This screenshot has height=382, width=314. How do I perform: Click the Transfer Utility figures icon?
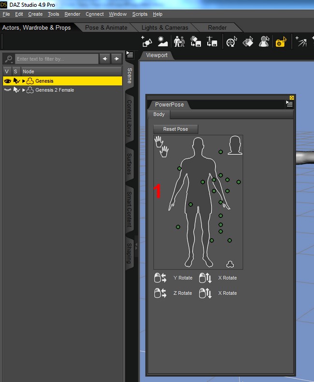179,42
